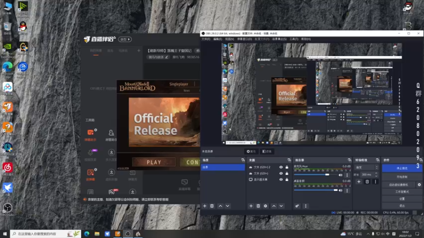Open the 编辑(E) menu in OBS
This screenshot has height=238, width=424.
[218, 39]
